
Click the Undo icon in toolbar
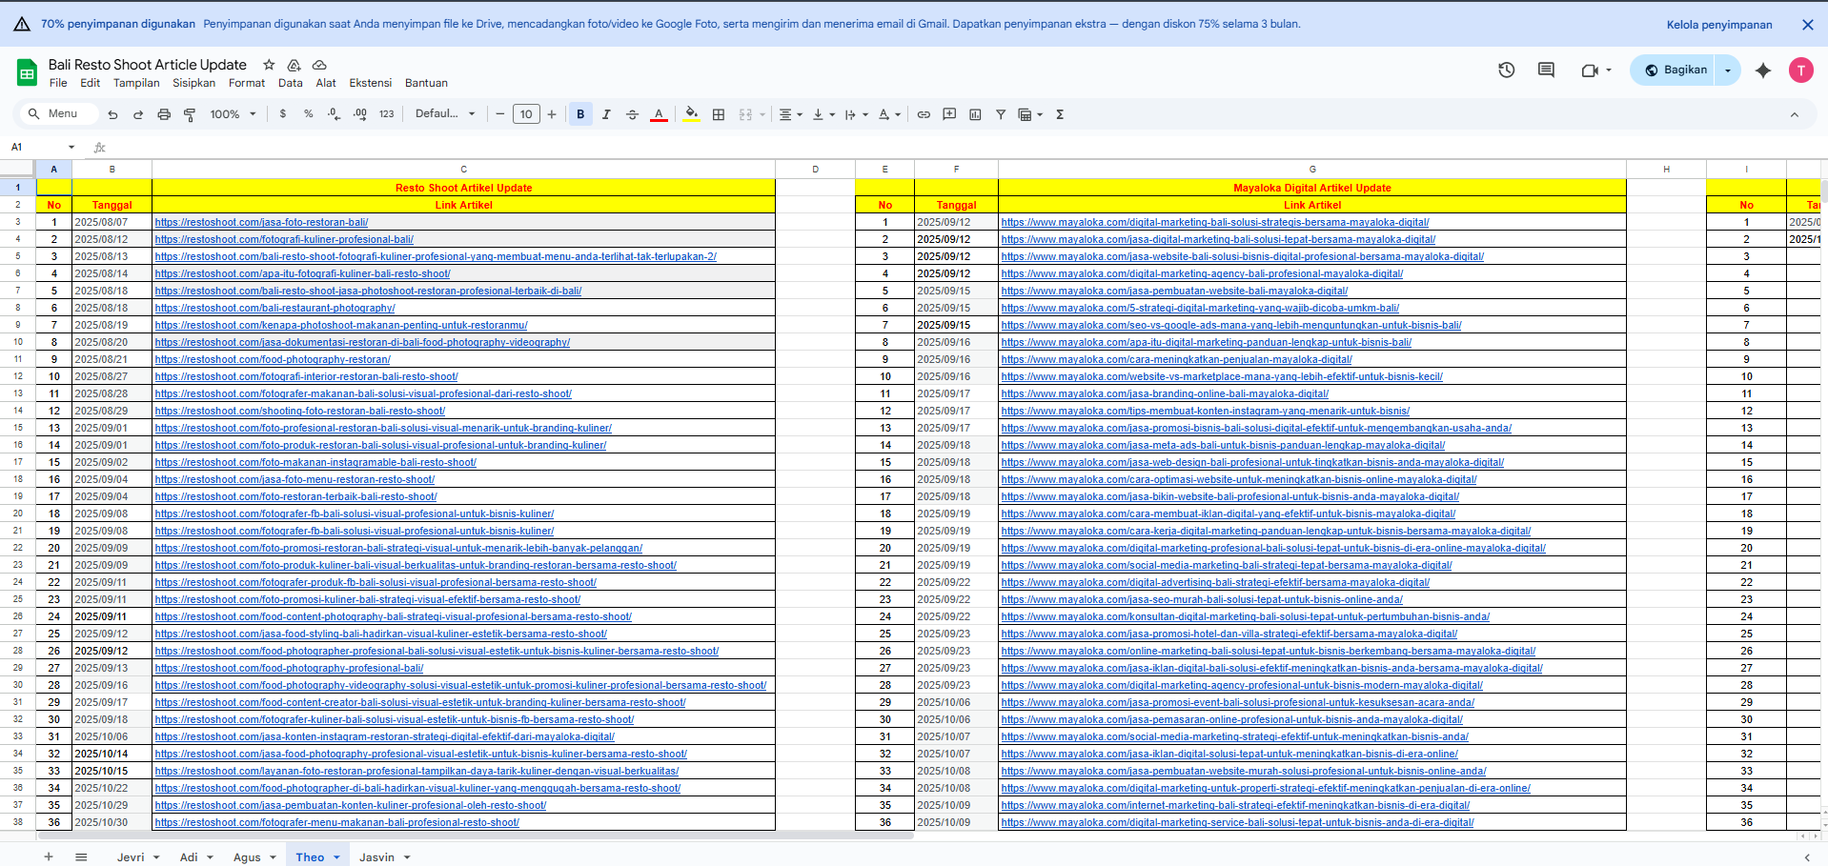pos(113,114)
